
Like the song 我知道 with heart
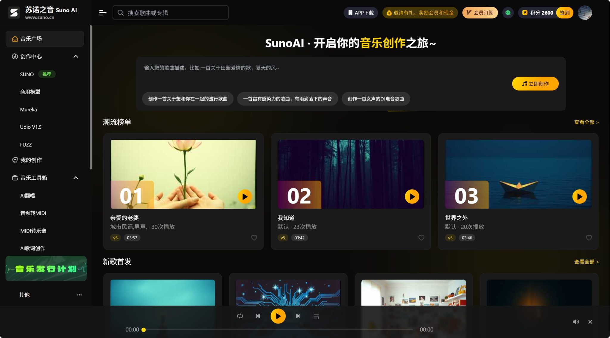(421, 238)
